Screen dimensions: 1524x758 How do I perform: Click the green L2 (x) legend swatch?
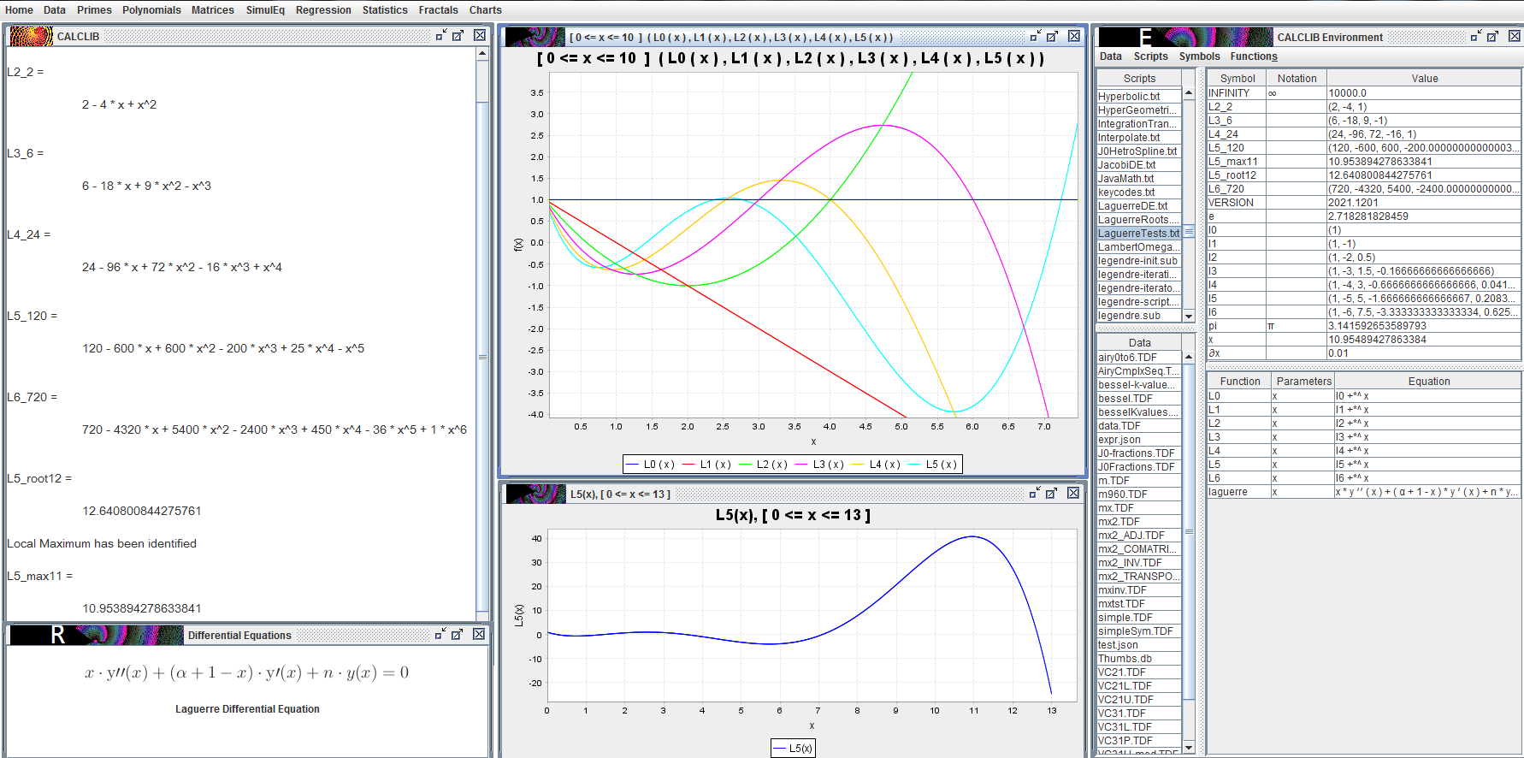point(745,465)
